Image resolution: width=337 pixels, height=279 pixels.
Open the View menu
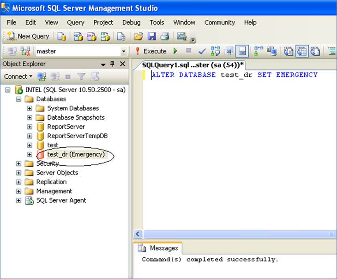click(51, 22)
